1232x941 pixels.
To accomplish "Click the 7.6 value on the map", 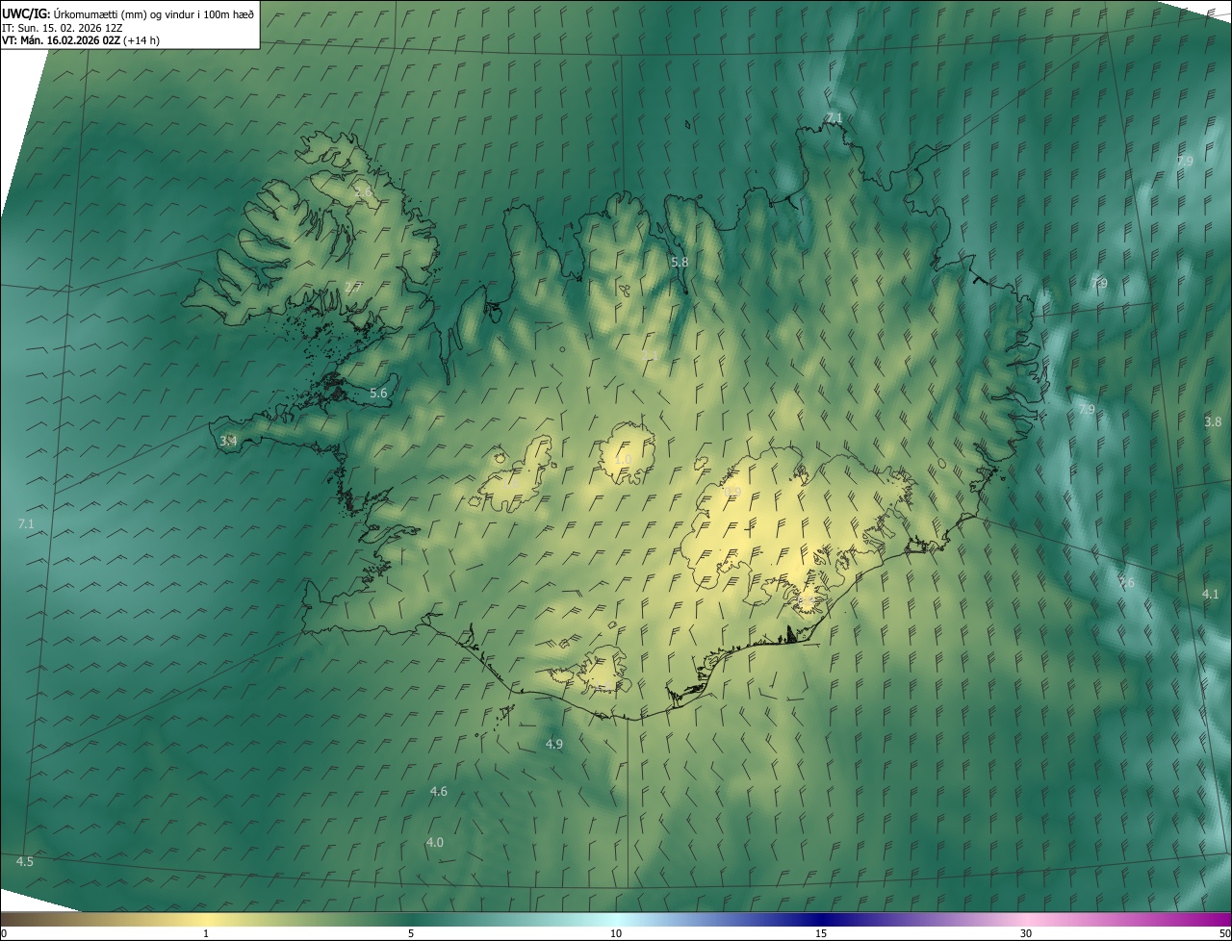I will click(1126, 582).
